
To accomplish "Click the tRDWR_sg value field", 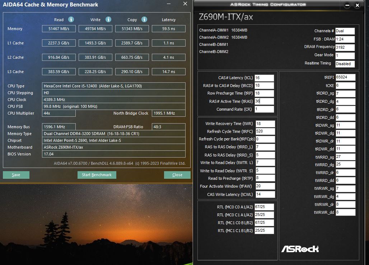I will (345, 125).
